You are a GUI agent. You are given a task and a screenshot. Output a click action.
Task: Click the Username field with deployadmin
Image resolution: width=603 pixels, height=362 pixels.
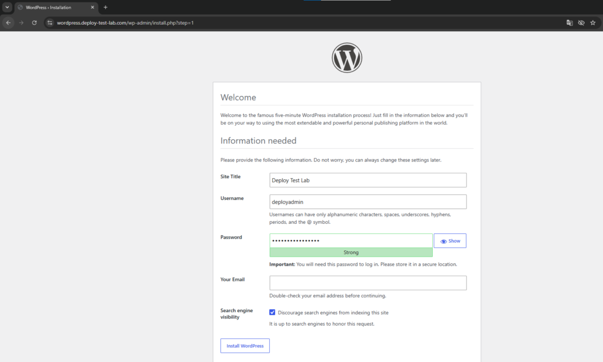coord(368,202)
